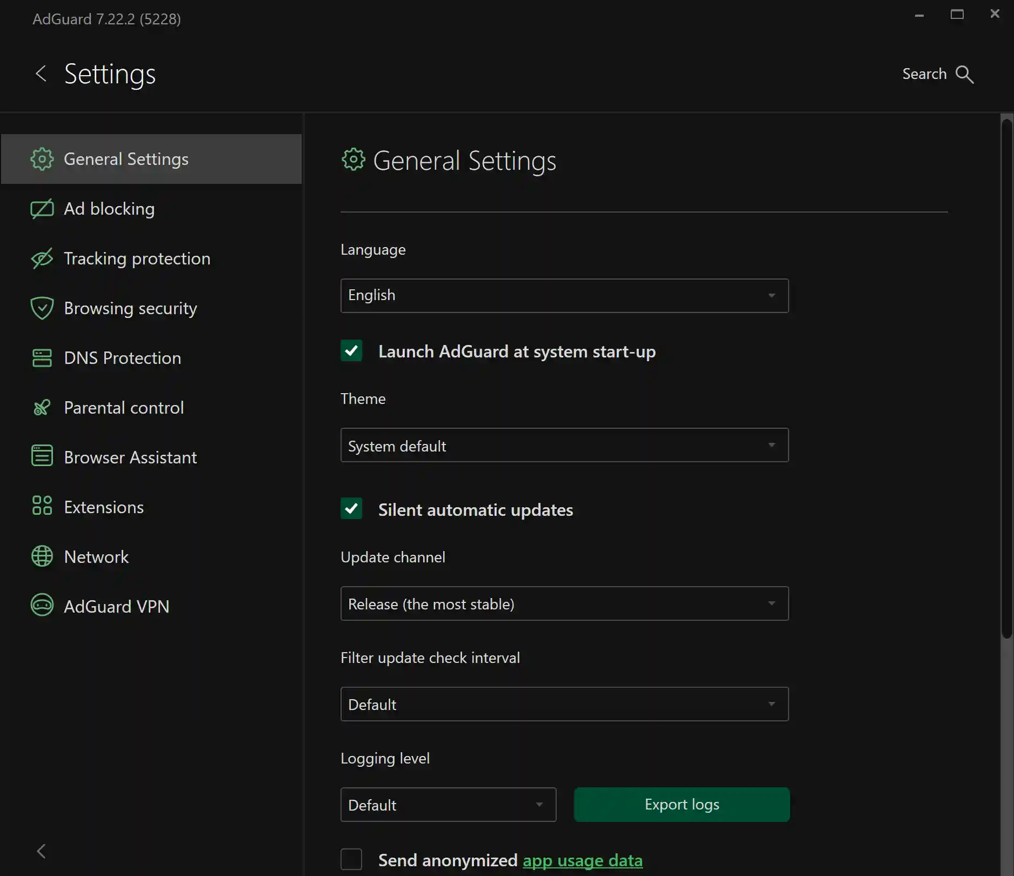Click the Browser Assistant icon

click(42, 456)
